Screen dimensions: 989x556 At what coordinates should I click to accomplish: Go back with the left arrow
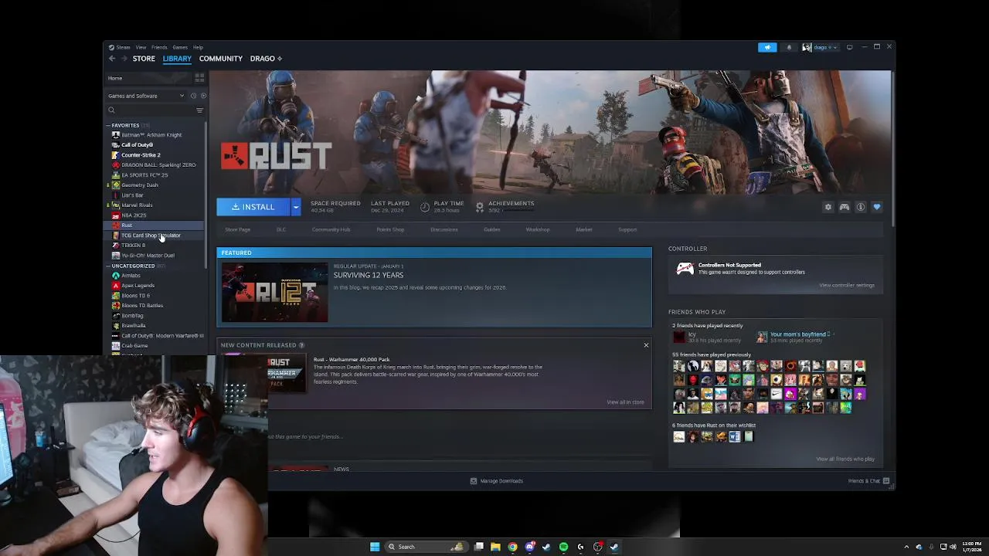(x=112, y=59)
